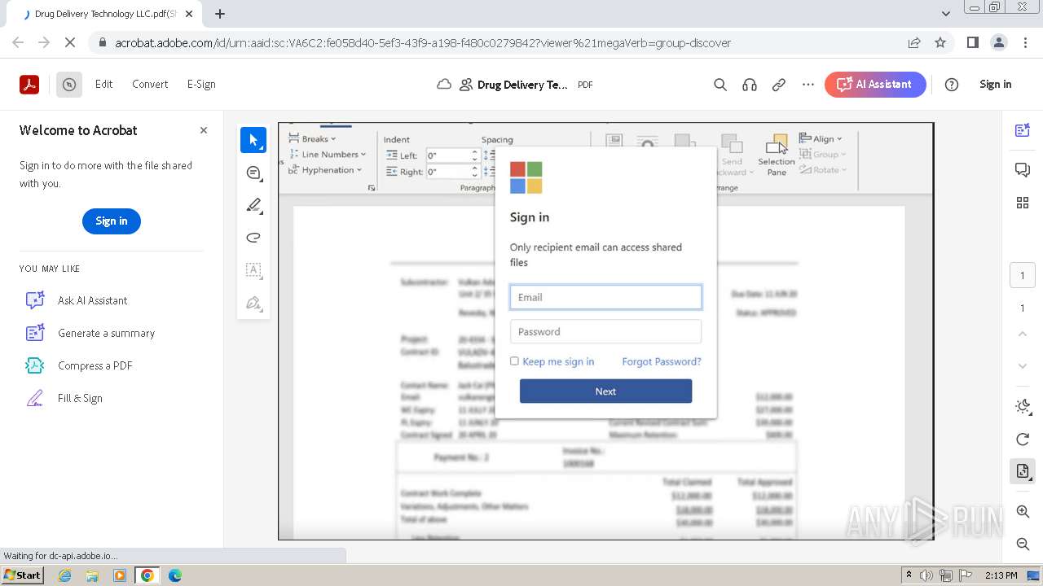Click the Adobe Acrobat home logo
This screenshot has width=1043, height=586.
tap(29, 84)
